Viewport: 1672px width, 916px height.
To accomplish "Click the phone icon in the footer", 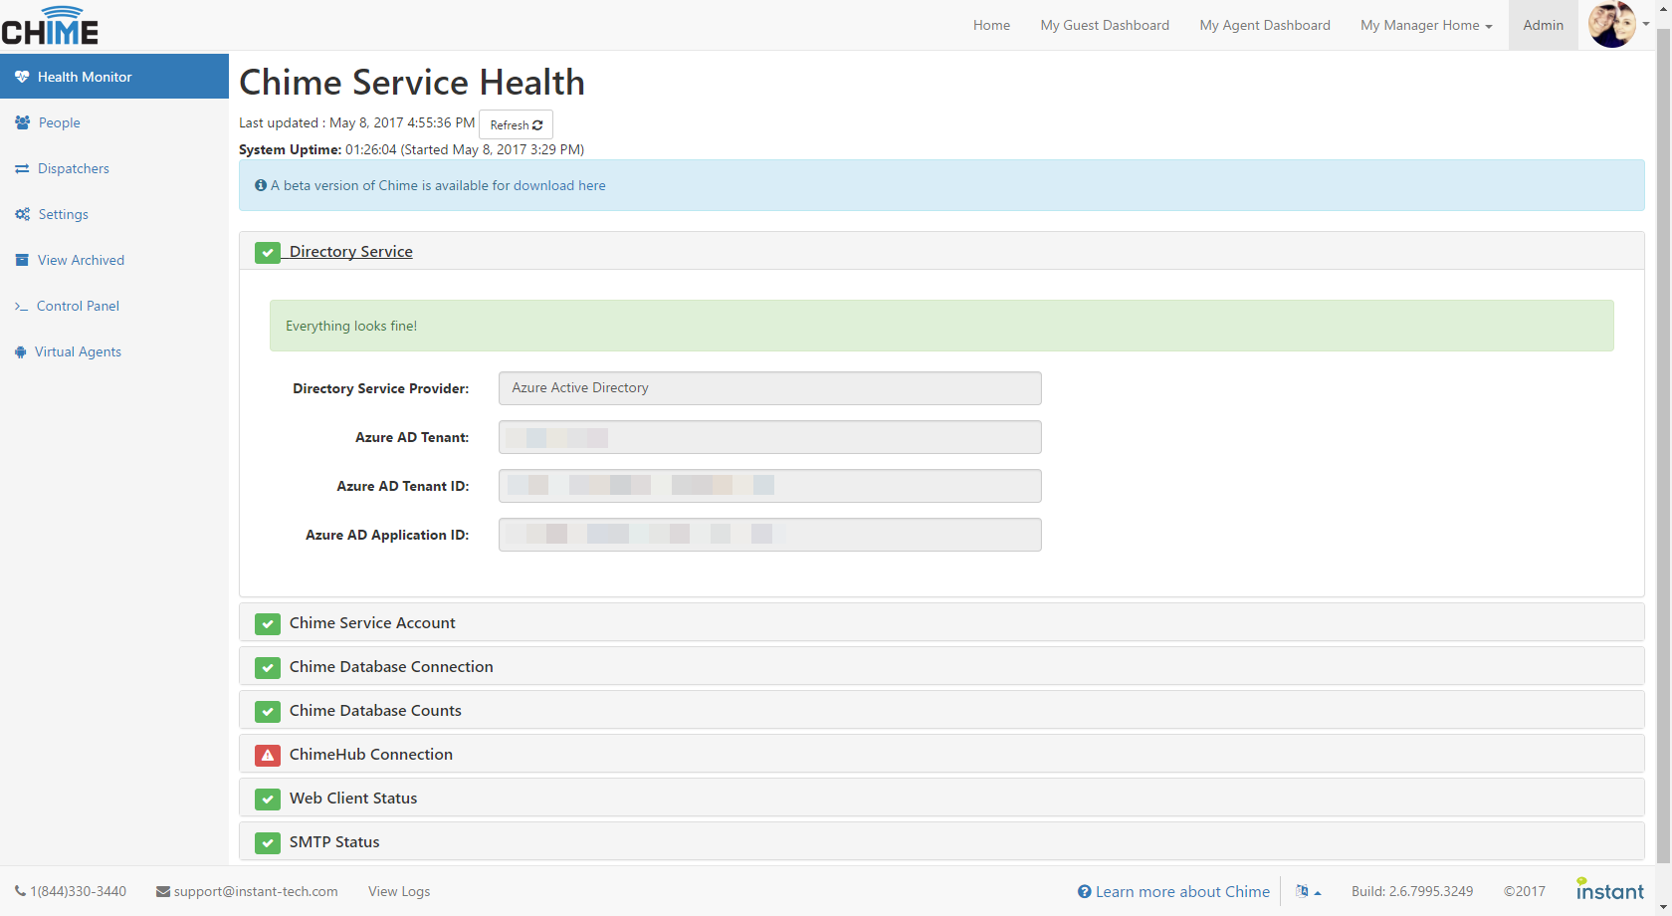I will (20, 891).
